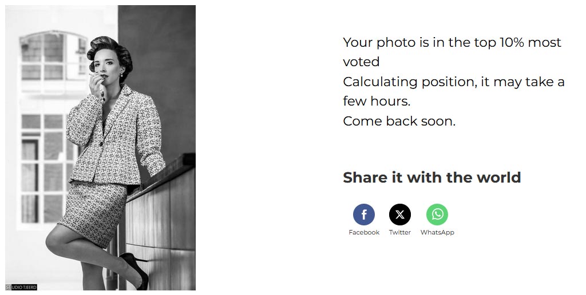Share the photo via the Facebook icon
586x295 pixels.
click(363, 215)
